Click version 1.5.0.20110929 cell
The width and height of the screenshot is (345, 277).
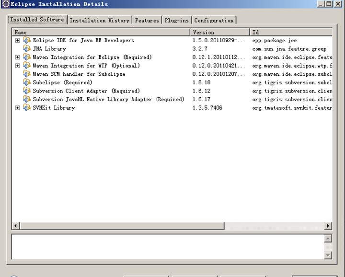tap(218, 40)
